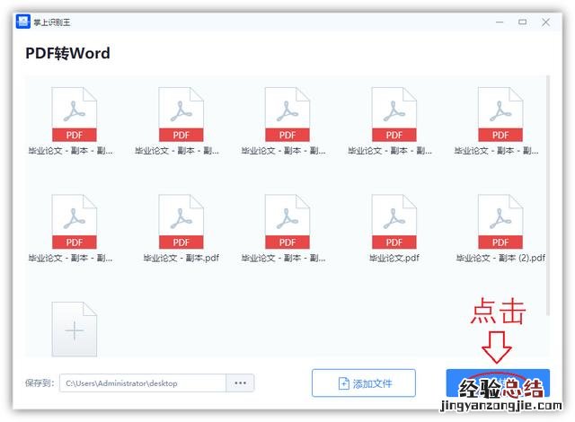Click the blue convert button under the arrow
Image resolution: width=575 pixels, height=422 pixels.
[x=498, y=383]
